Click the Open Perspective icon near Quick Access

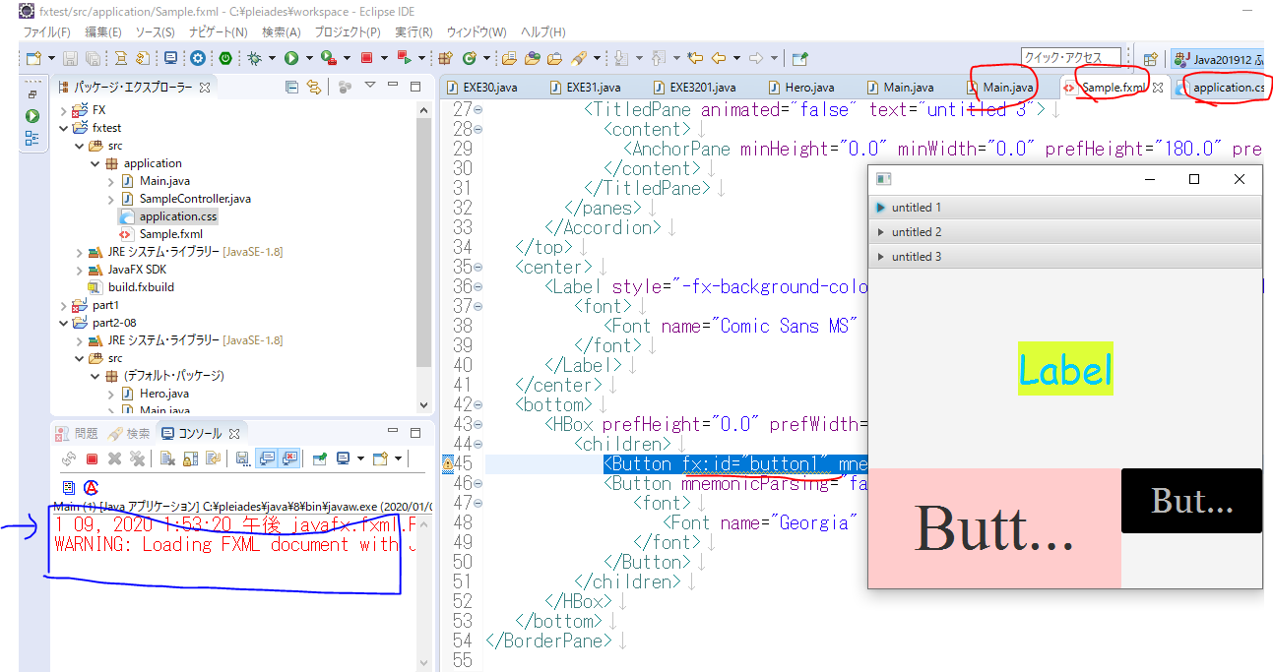pos(1149,58)
